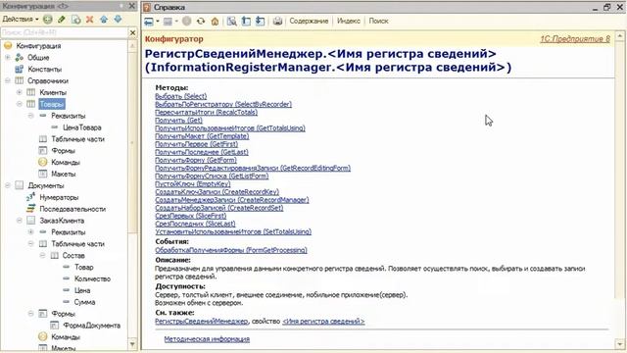Click the Refresh icon in the Help toolbar

[201, 22]
